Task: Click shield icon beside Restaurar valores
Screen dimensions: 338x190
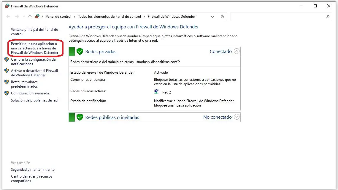Action: click(7, 82)
